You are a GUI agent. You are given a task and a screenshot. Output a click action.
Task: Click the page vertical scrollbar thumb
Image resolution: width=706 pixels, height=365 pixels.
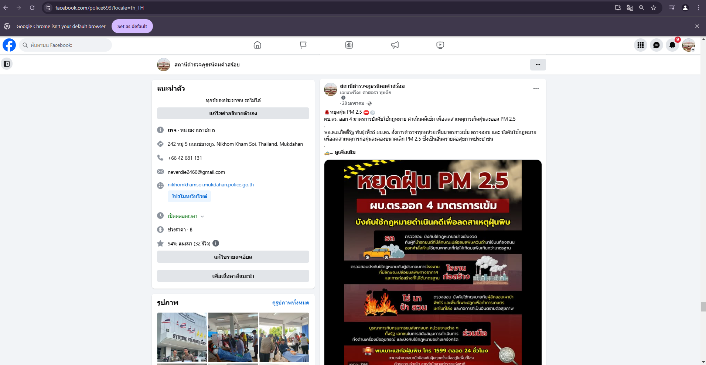point(703,306)
